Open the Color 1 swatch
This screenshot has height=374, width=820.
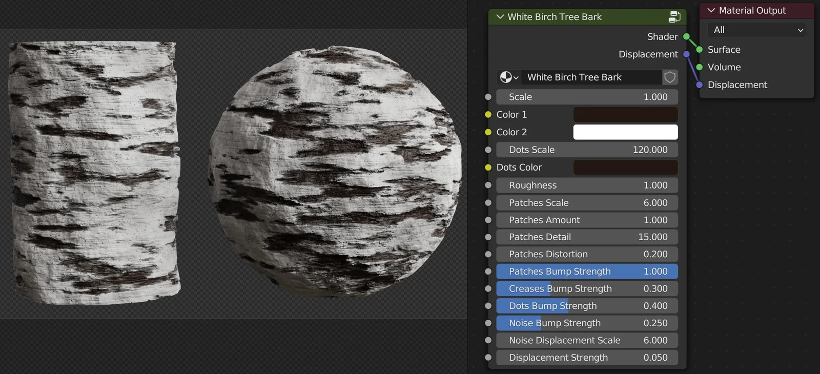tap(625, 115)
